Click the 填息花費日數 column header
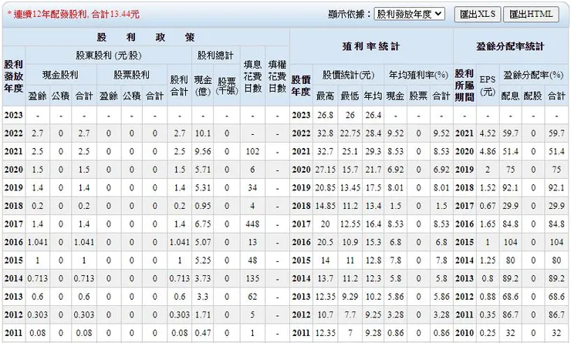This screenshot has height=343, width=571. (252, 76)
